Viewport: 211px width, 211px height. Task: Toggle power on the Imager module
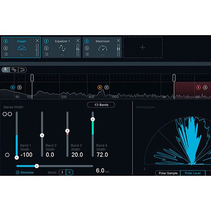6,41
